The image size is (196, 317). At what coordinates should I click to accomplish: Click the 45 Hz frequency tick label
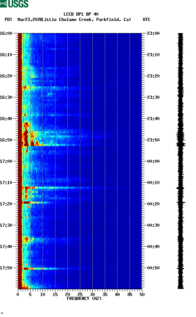[x=130, y=295]
